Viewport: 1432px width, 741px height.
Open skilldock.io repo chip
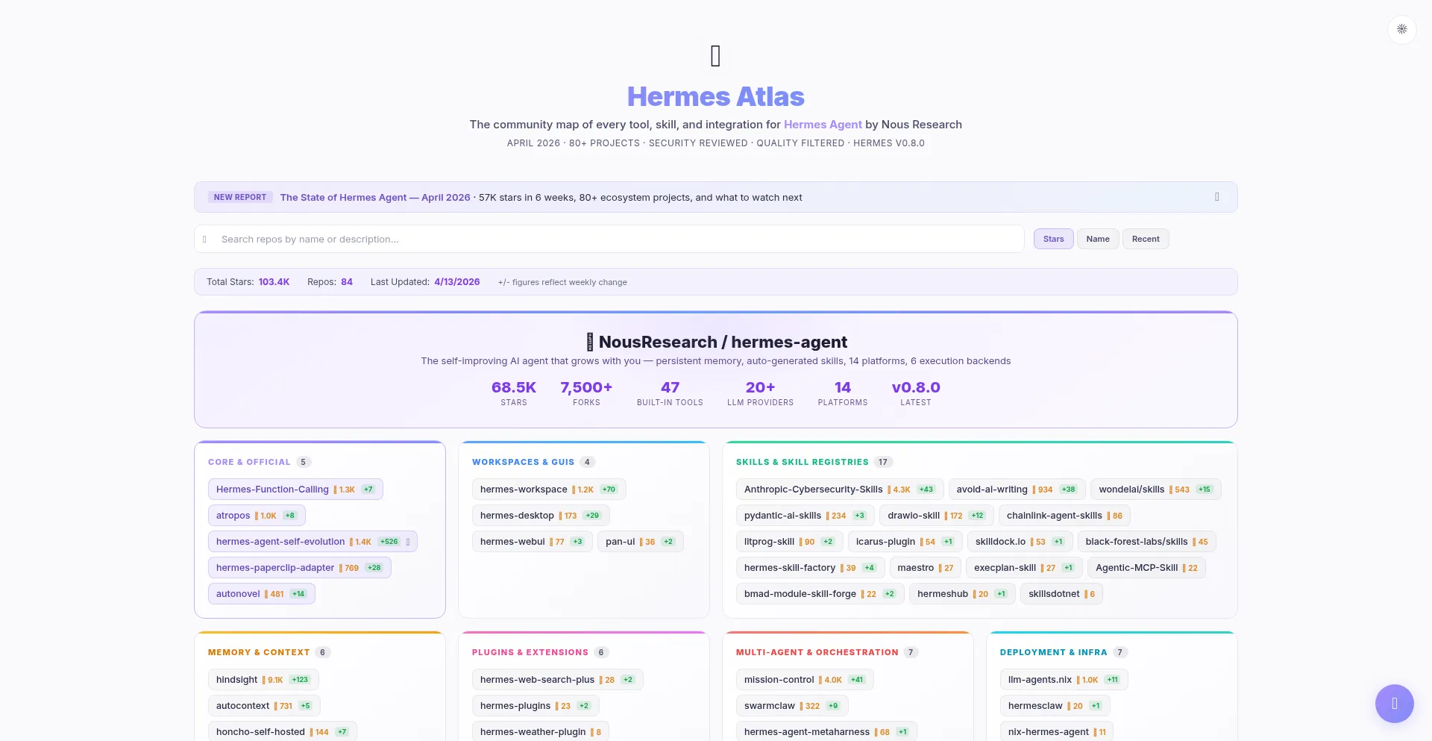(x=1020, y=542)
